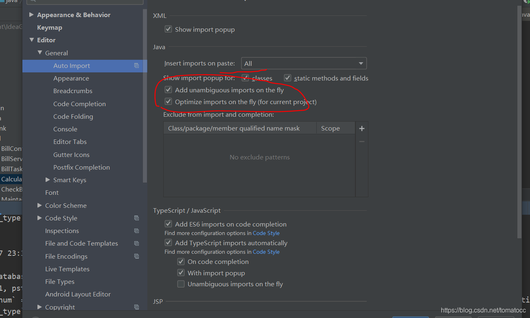Toggle the With import popup checkbox
Image resolution: width=530 pixels, height=318 pixels.
click(x=181, y=273)
